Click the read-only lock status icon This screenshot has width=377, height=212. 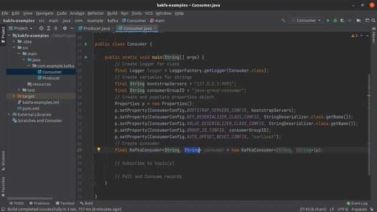pos(372,210)
